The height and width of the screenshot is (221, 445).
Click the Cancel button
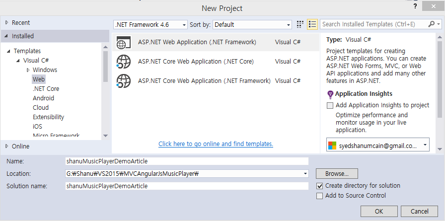coord(420,212)
